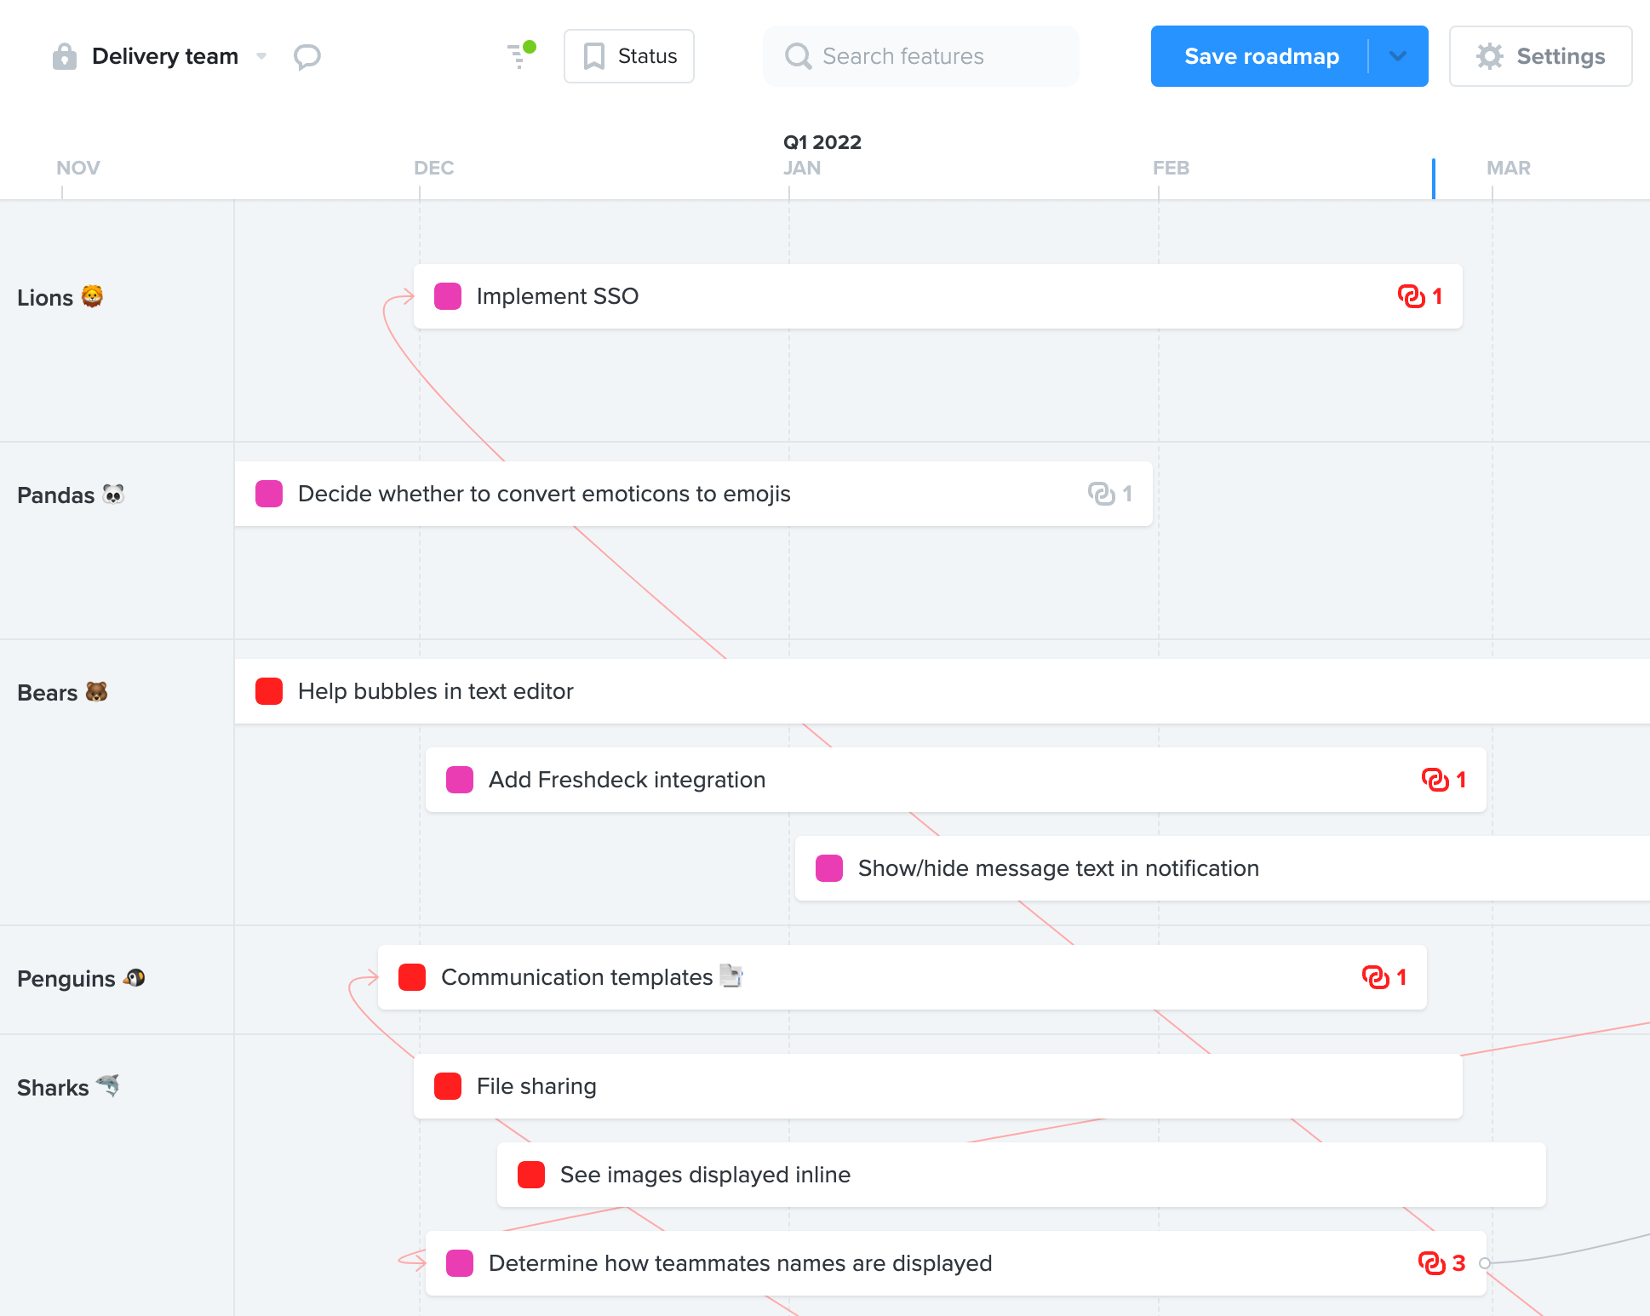Expand the Save roadmap dropdown arrow
Viewport: 1650px width, 1316px height.
pyautogui.click(x=1398, y=56)
